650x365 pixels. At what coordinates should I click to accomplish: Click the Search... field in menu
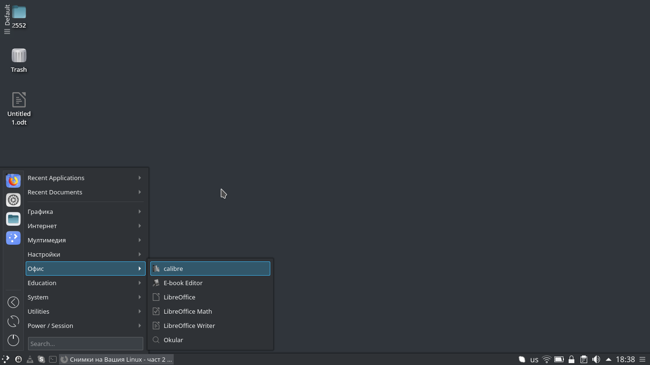85,344
